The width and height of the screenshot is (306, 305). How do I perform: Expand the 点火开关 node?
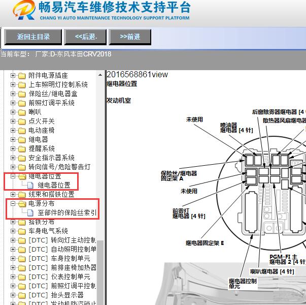(13, 121)
